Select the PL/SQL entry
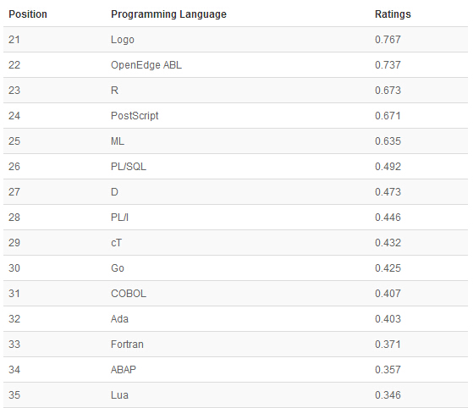 point(129,166)
